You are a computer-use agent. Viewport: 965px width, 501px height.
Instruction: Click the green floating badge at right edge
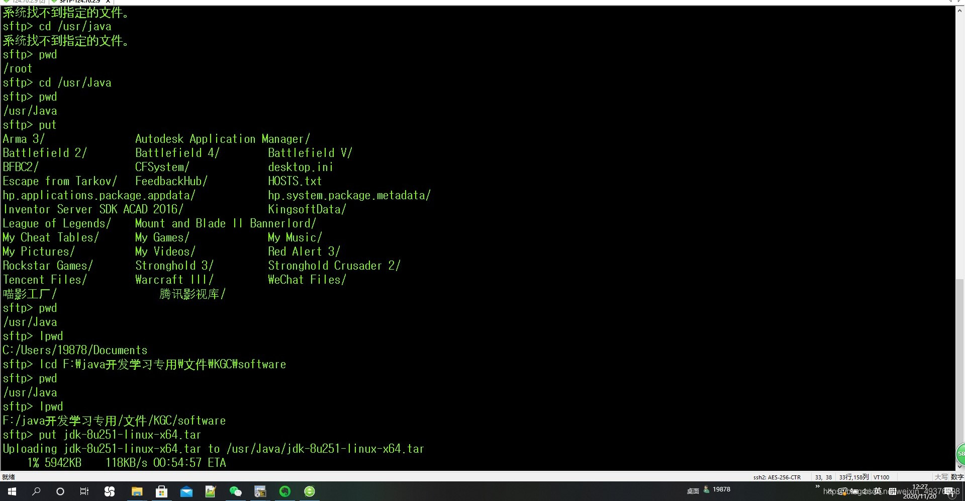960,454
